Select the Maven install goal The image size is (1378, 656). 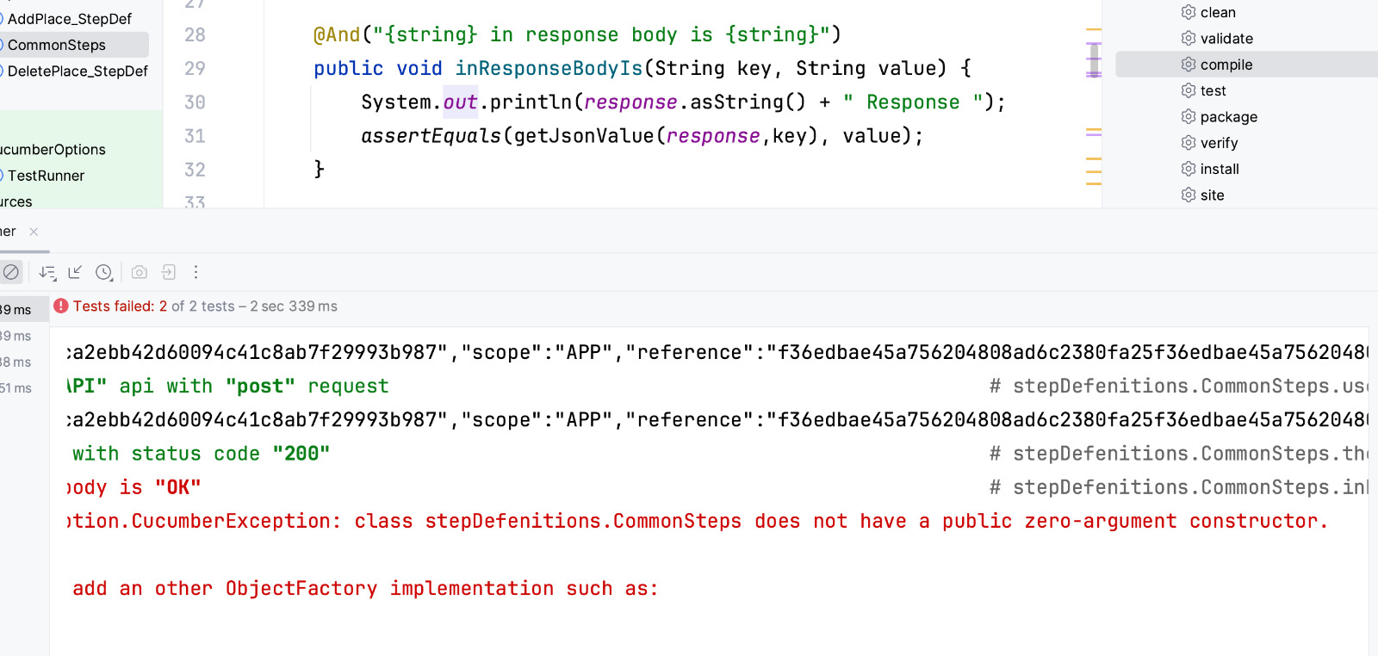(1220, 170)
